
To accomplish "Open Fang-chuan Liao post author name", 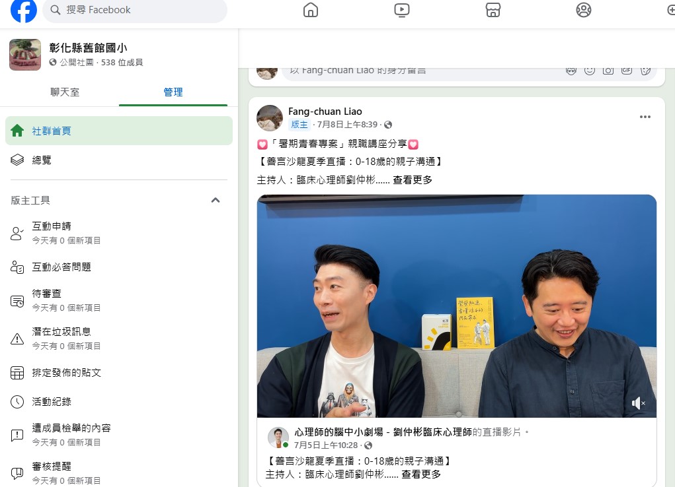I will [x=325, y=112].
